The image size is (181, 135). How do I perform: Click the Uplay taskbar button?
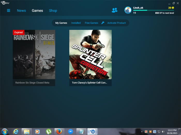point(92,132)
